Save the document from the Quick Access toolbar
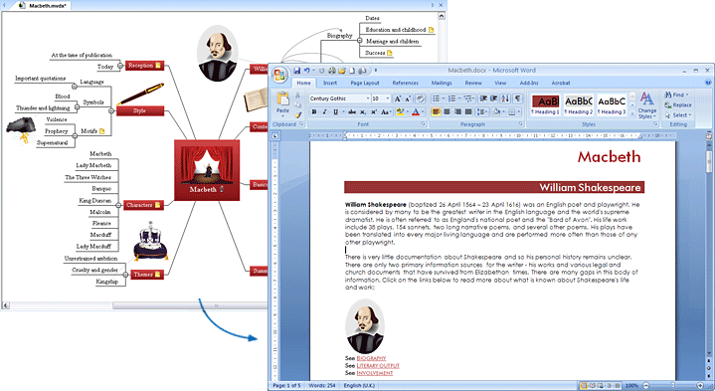The width and height of the screenshot is (715, 391). 297,71
